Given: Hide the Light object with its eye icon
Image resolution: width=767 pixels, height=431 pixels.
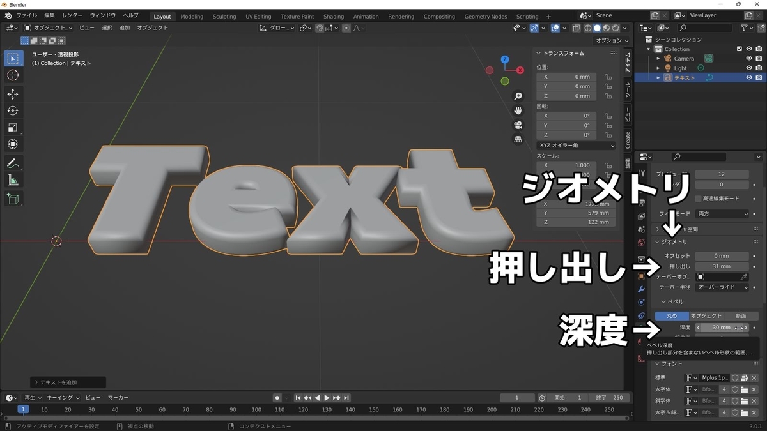Looking at the screenshot, I should coord(749,68).
